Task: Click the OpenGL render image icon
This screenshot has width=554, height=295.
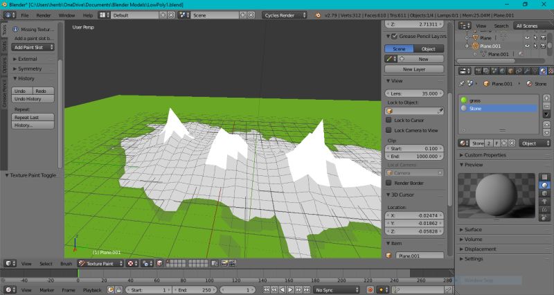Action: (224, 263)
